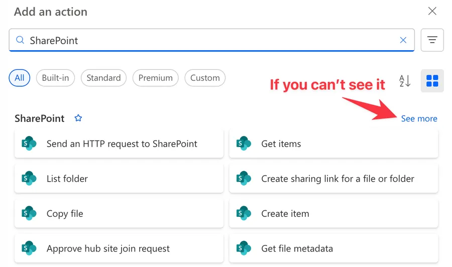Open the filter options button
The image size is (452, 267).
[x=432, y=40]
